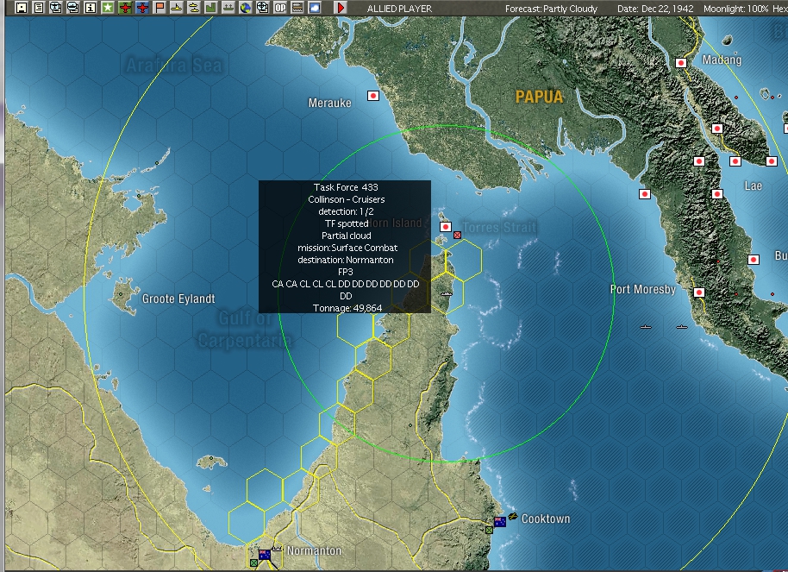Click 'Tonnage: 49,864' tooltip line
The width and height of the screenshot is (788, 572).
pyautogui.click(x=347, y=308)
